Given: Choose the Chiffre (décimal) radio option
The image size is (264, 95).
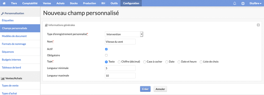Looking at the screenshot, I should 119,62.
